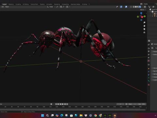Expand the Ray Visibility panel
Image resolution: width=157 pixels, height=118 pixels.
tap(152, 71)
